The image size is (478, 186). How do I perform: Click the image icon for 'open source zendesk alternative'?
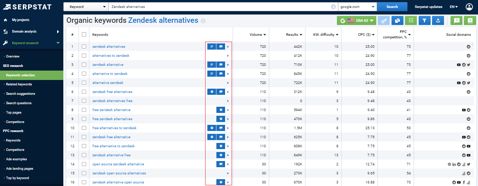pyautogui.click(x=221, y=164)
